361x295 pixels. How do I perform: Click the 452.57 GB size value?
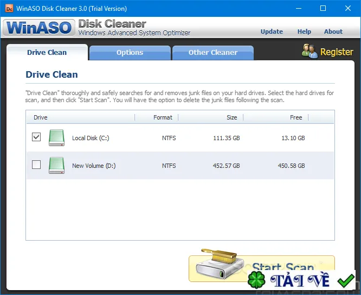[227, 166]
